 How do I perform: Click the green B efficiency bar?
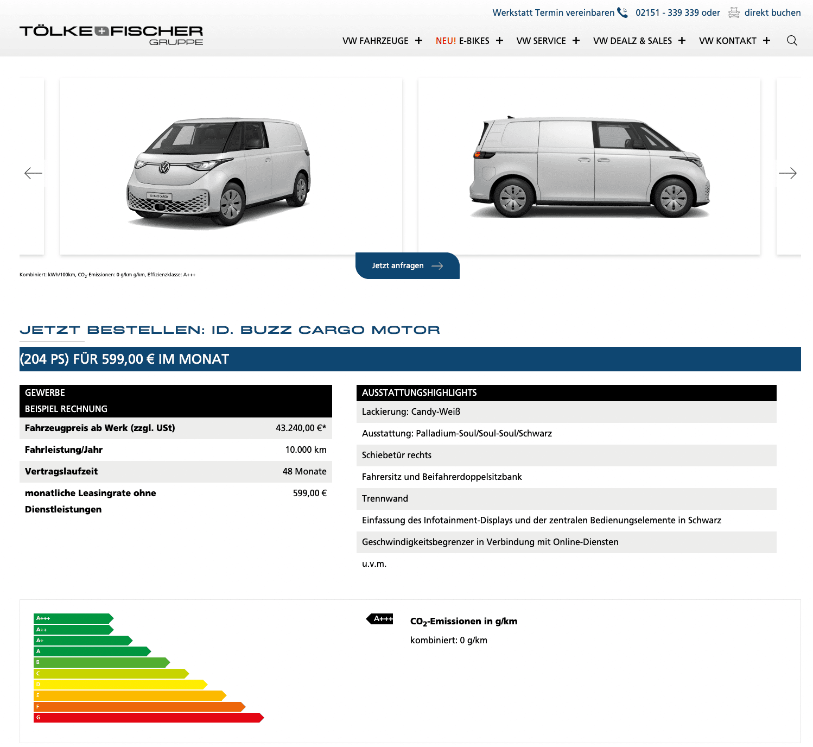[x=101, y=662]
